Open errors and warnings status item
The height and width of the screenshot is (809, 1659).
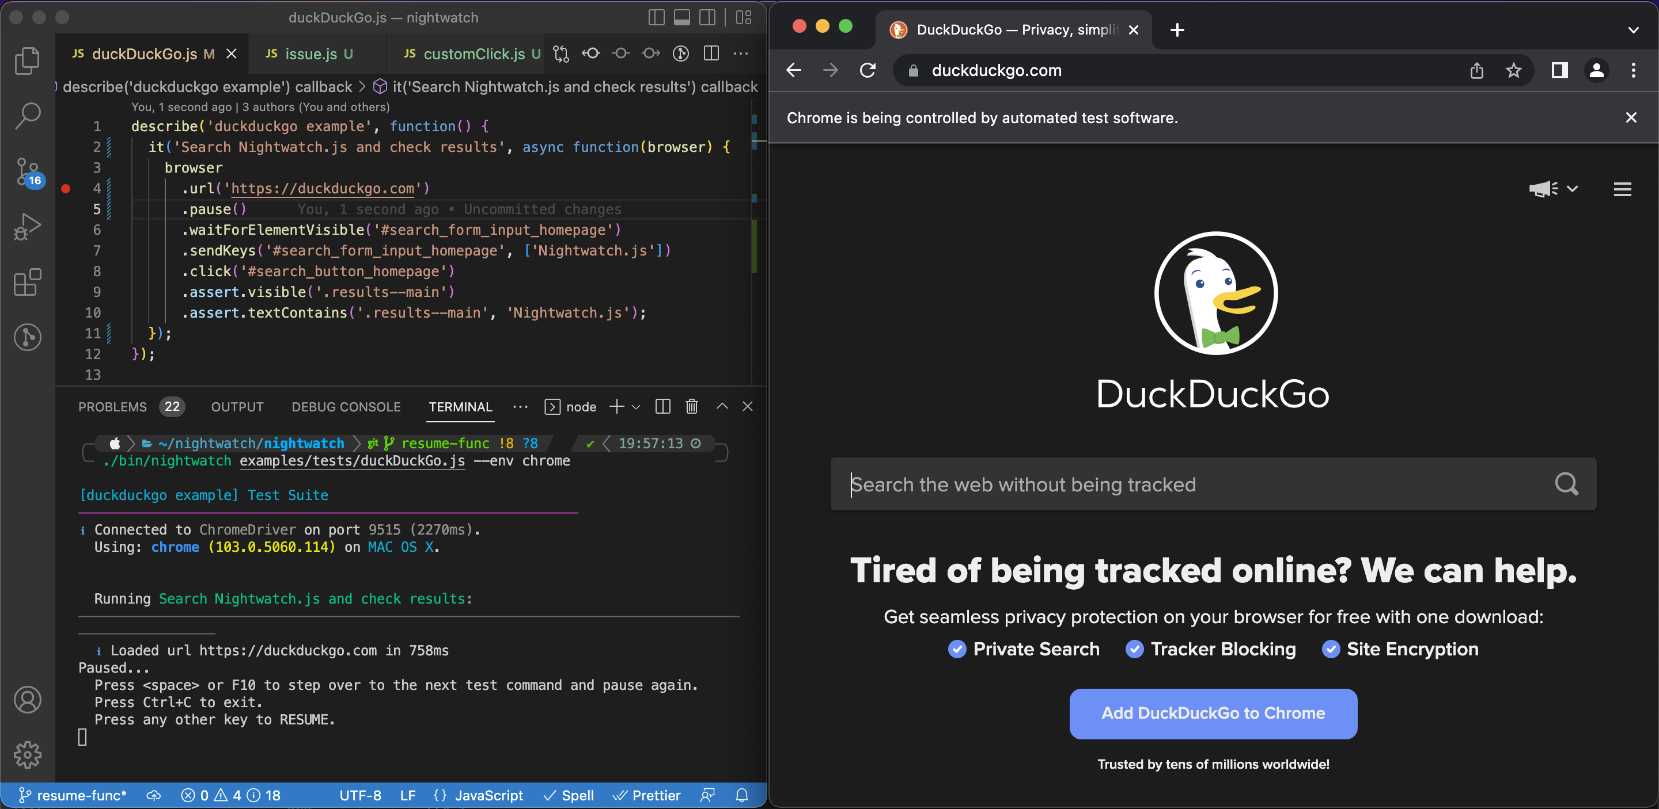(x=230, y=796)
